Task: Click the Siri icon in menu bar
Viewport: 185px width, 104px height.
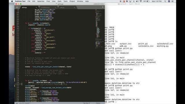Action: [x=169, y=1]
